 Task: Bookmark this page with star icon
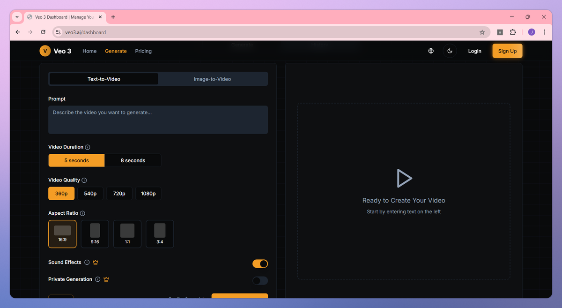tap(482, 32)
